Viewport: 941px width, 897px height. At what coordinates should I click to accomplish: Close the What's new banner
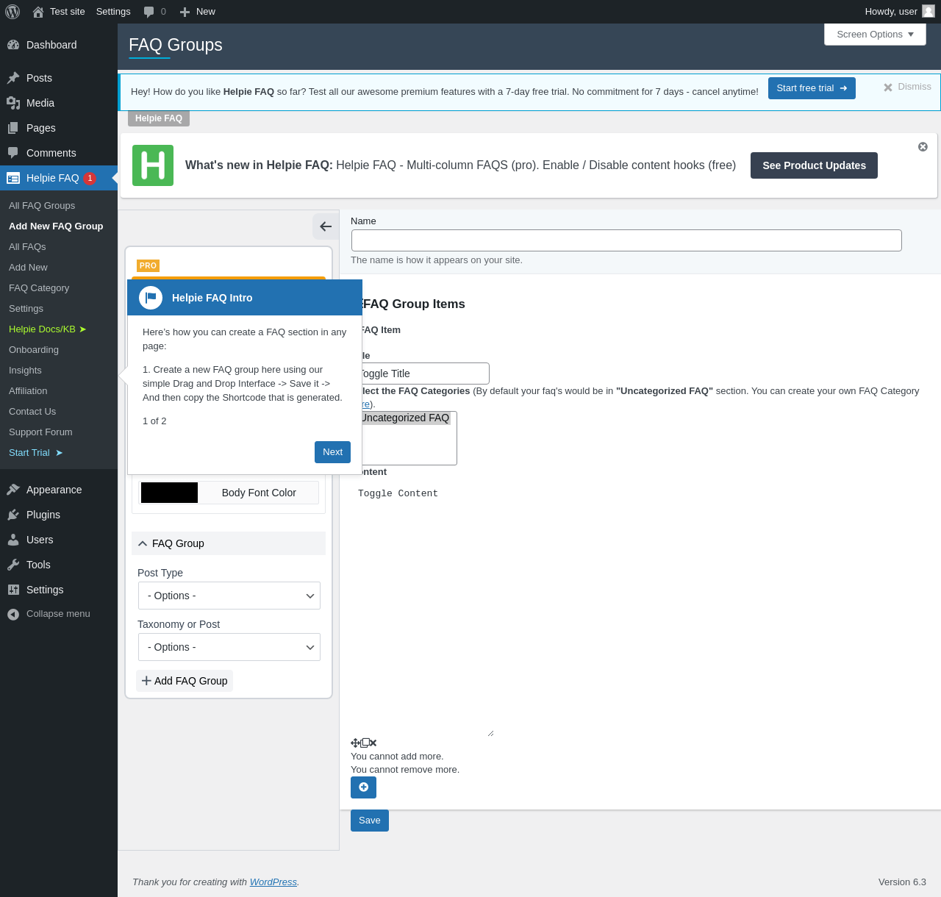923,147
